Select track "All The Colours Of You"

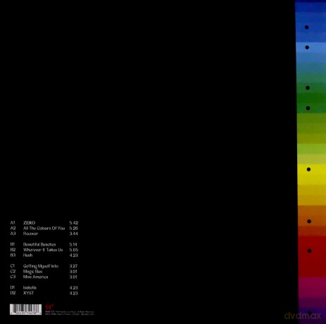pos(44,228)
